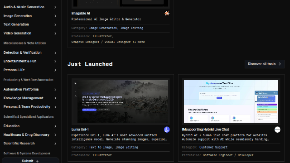Screen dimensions: 290x163
Task: Click Discover all tools button
Action: click(x=265, y=64)
